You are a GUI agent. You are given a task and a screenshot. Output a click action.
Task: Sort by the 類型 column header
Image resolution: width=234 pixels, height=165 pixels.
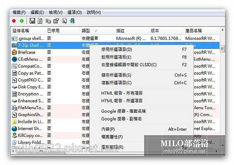coord(97,31)
